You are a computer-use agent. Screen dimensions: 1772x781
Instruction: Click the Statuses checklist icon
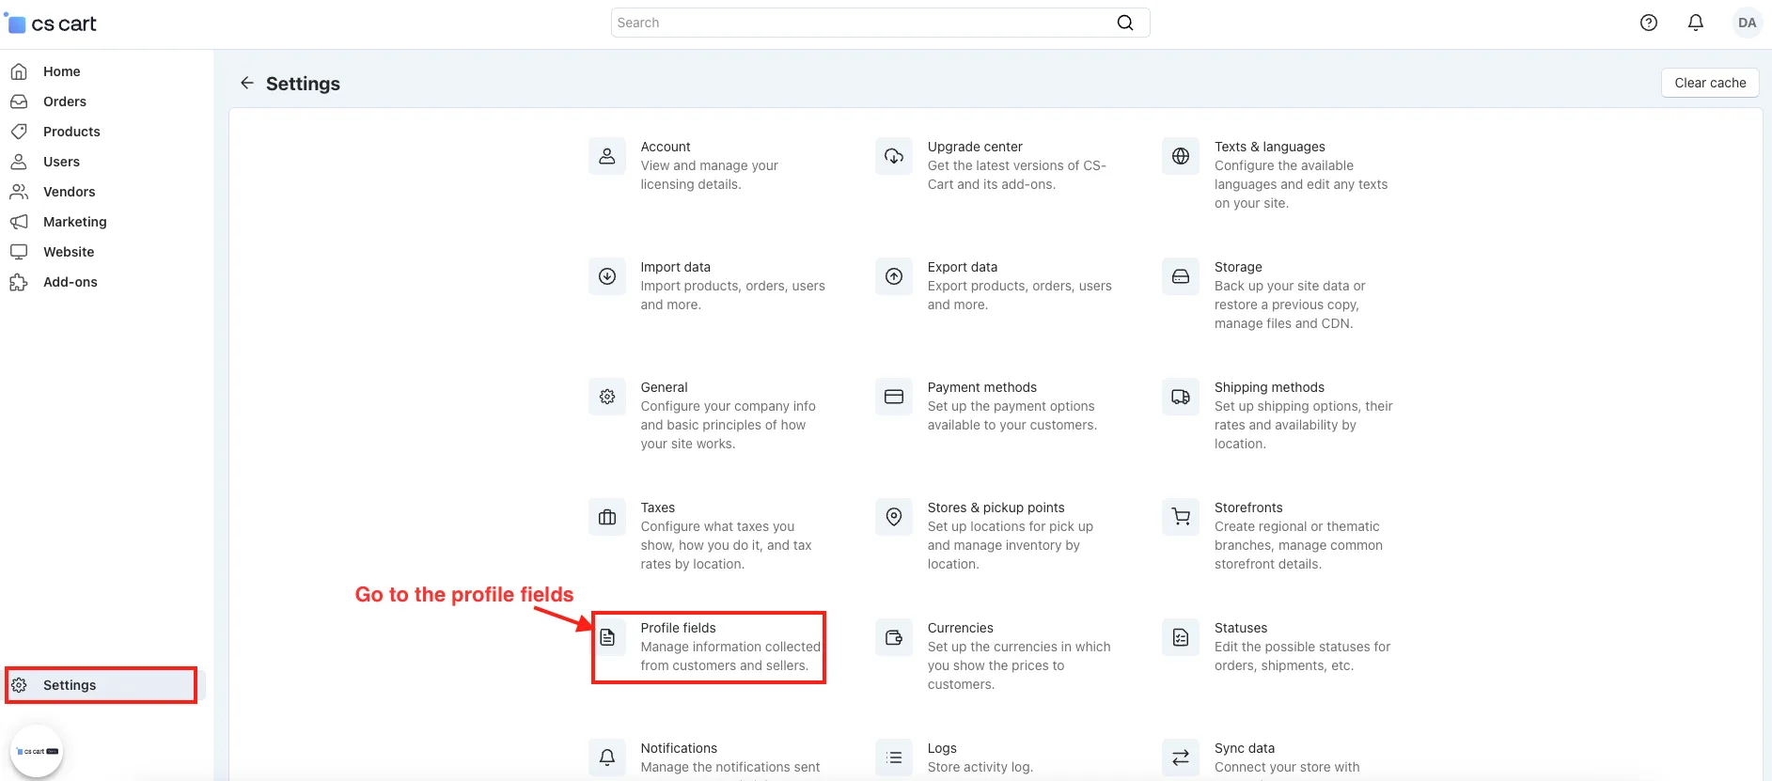click(1181, 637)
